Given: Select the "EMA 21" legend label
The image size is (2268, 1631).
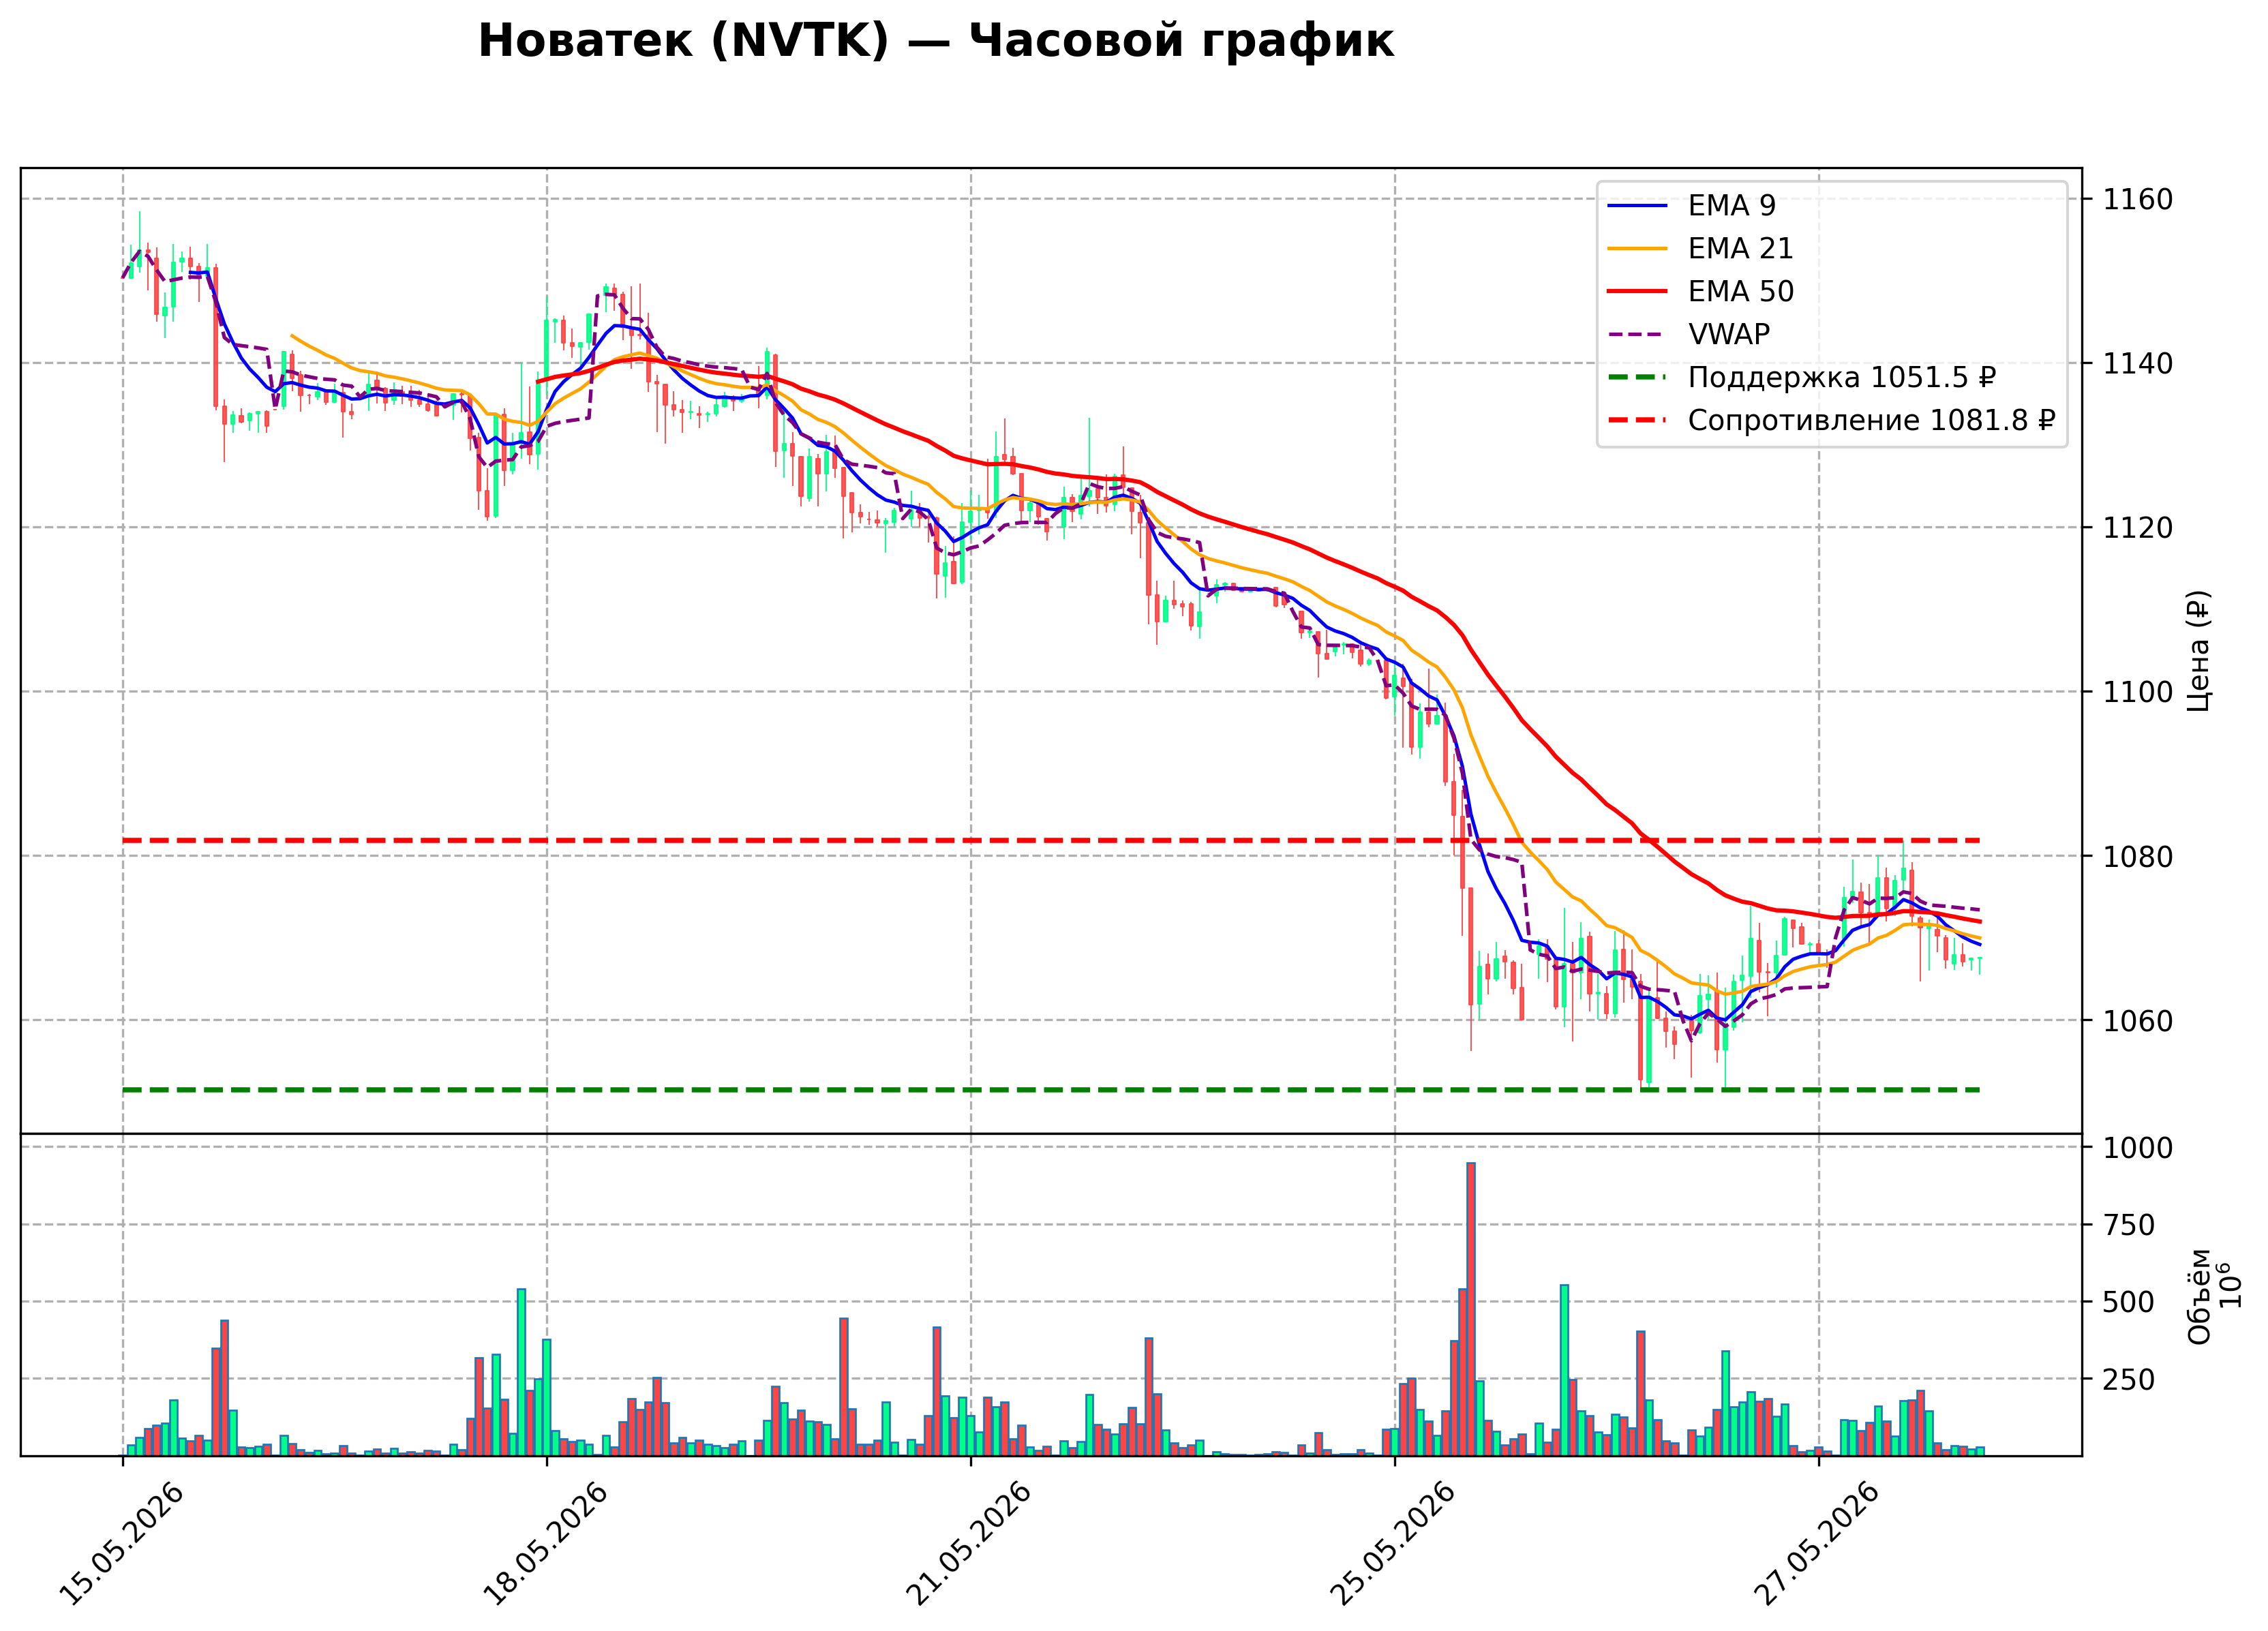Looking at the screenshot, I should 1740,248.
